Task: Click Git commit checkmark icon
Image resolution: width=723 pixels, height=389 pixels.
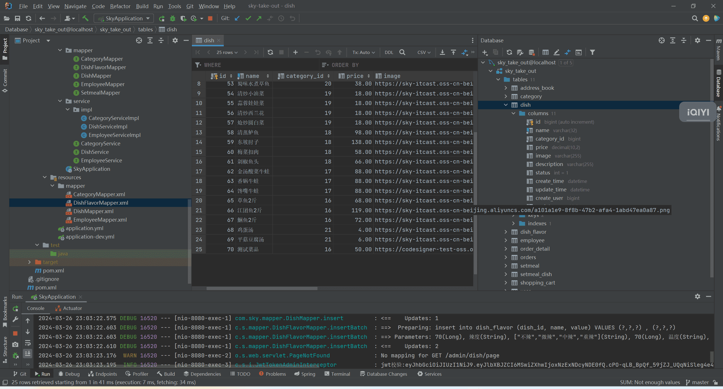Action: pos(248,18)
